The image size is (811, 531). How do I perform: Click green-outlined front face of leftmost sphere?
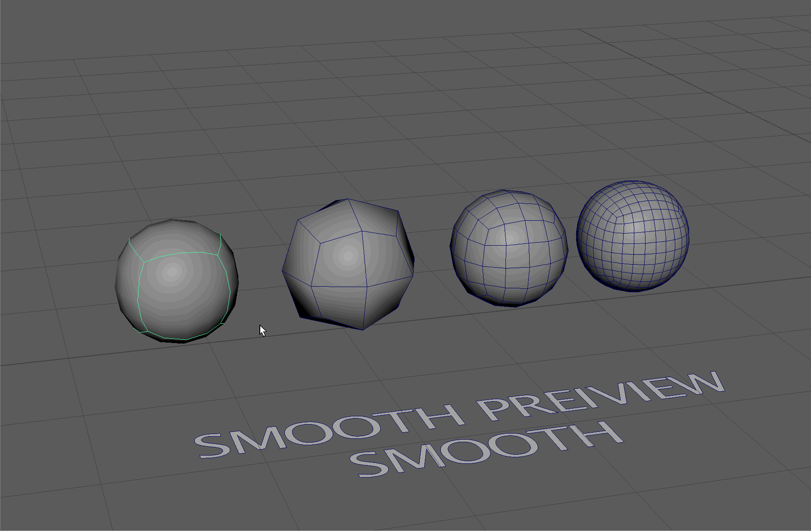coord(183,293)
